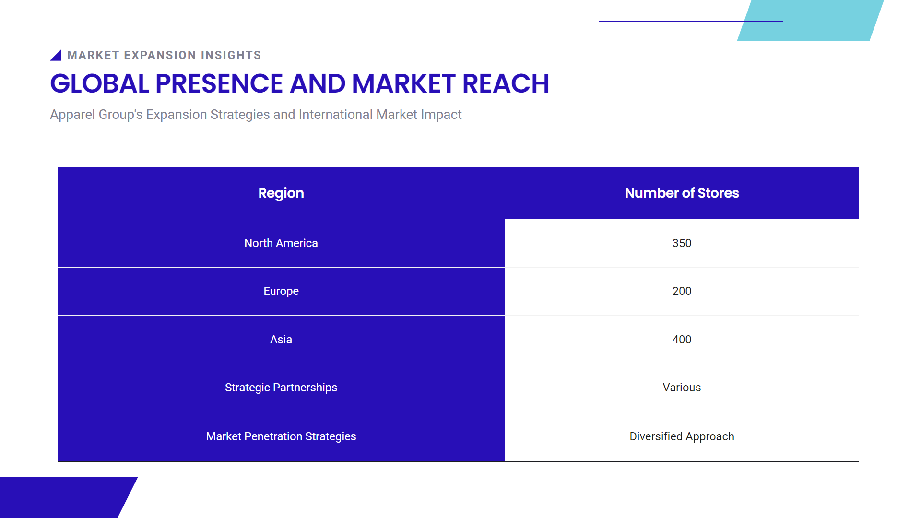
Task: Select the Global Presence and Market Reach title
Action: coord(299,83)
